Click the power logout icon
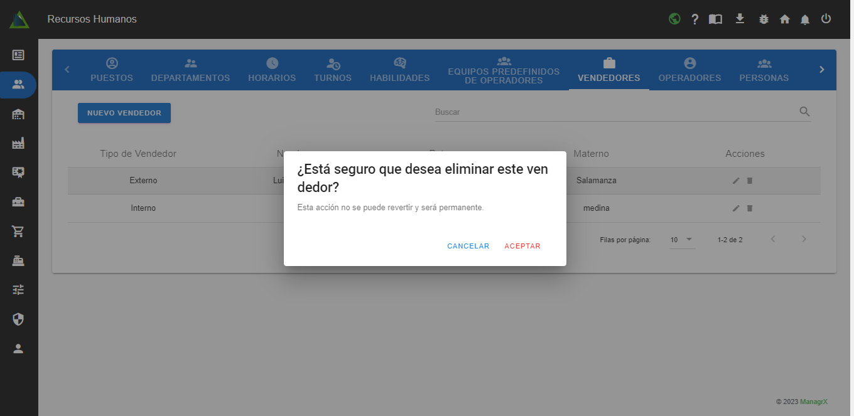 point(826,19)
